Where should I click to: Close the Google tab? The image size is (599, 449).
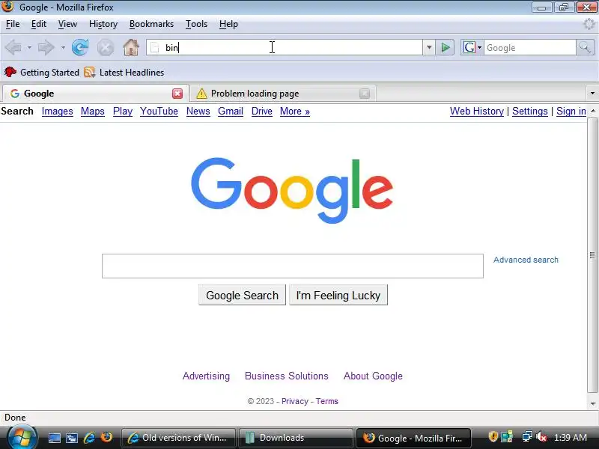[x=177, y=94]
